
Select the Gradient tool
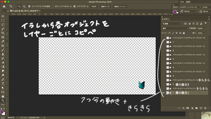(3, 67)
